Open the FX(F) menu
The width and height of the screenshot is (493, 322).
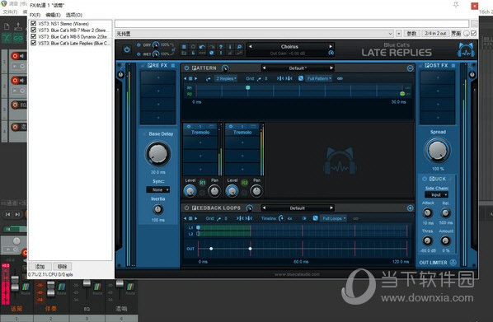point(35,15)
